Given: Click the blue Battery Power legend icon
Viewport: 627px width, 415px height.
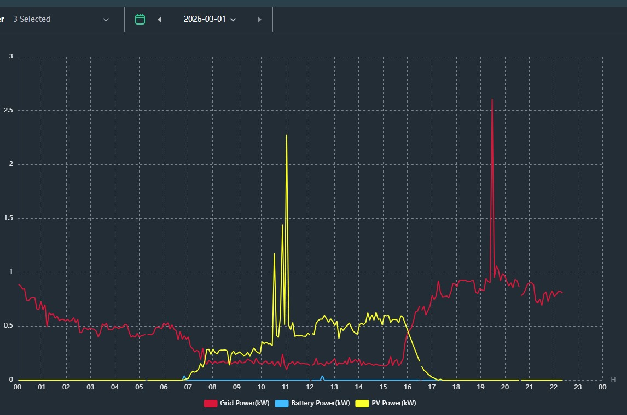Looking at the screenshot, I should [x=282, y=404].
